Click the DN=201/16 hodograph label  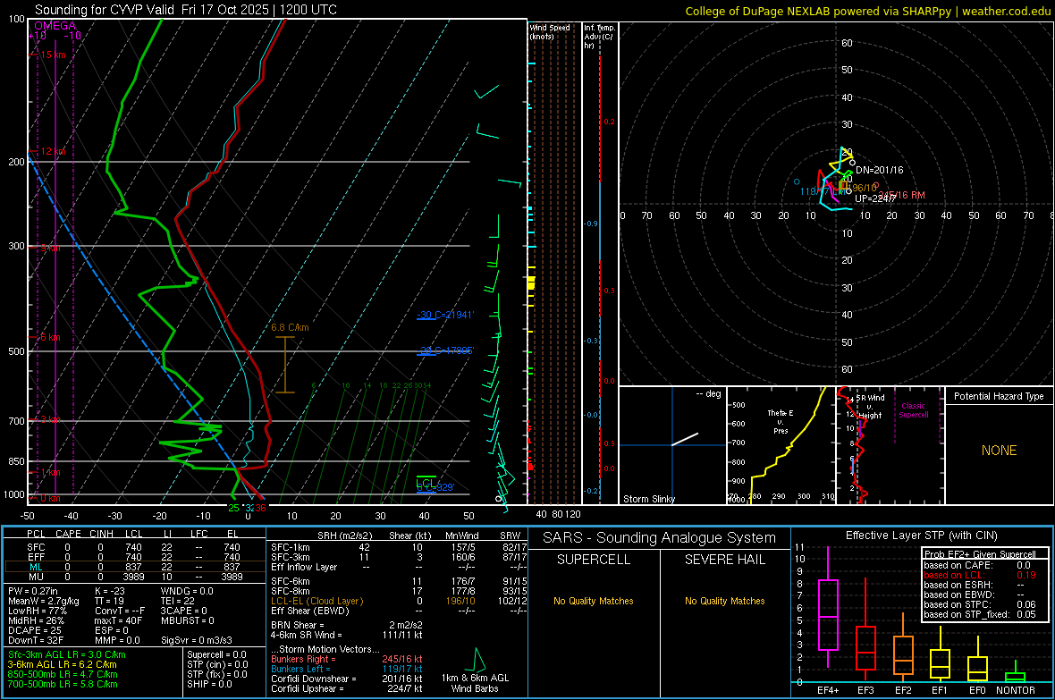[x=880, y=170]
